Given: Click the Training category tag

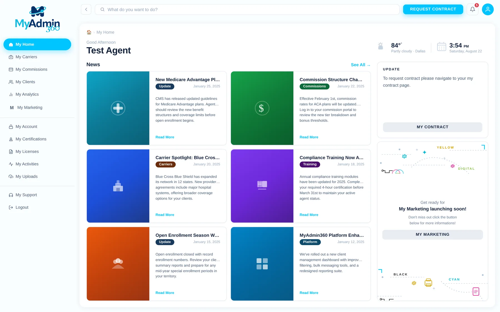Looking at the screenshot, I should pos(310,164).
